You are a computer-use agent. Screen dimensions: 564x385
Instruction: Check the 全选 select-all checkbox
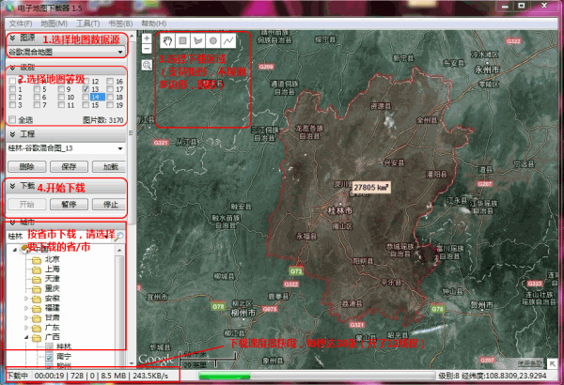(x=11, y=120)
